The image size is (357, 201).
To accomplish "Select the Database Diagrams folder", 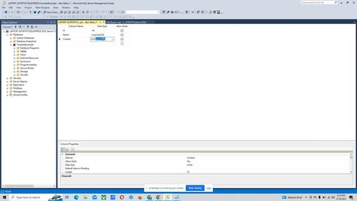I will point(30,48).
